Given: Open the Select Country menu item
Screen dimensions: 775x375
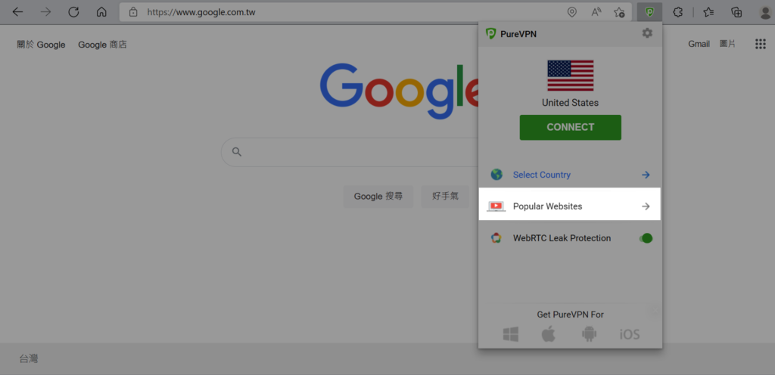Looking at the screenshot, I should point(570,175).
